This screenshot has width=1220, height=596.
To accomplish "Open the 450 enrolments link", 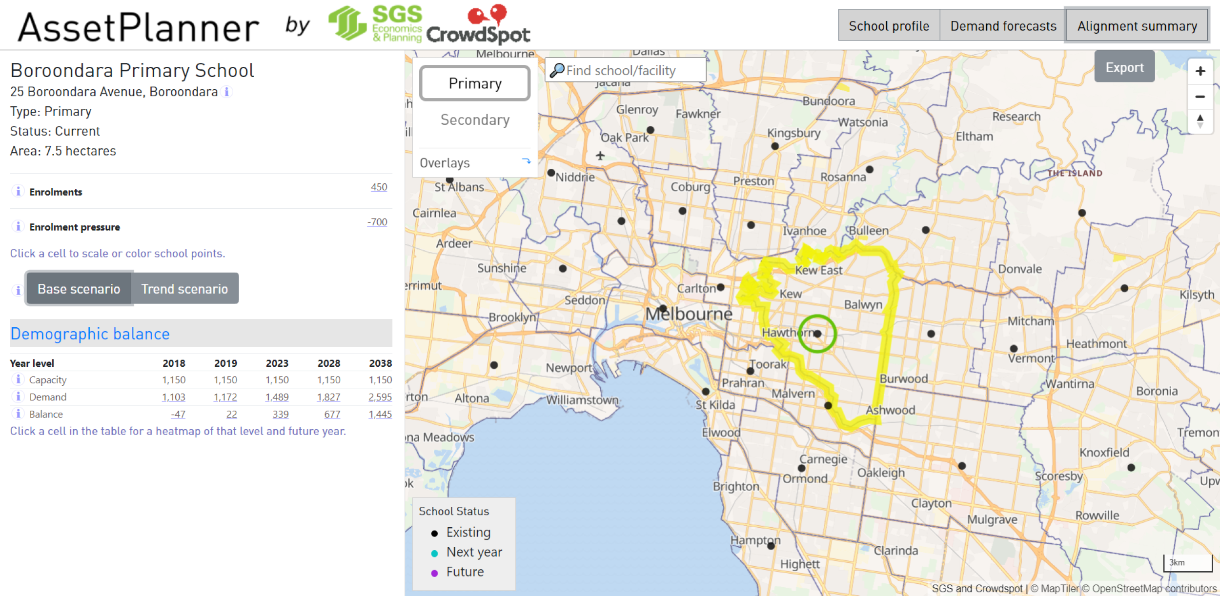I will pos(379,187).
